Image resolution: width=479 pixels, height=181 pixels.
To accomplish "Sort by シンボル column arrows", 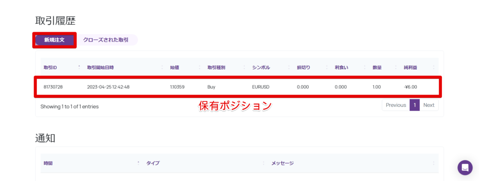I will pyautogui.click(x=289, y=67).
